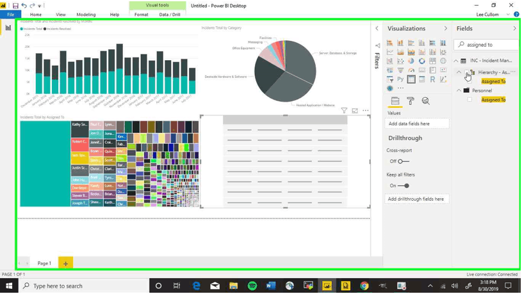Open the Data / Drill ribbon tab
The height and width of the screenshot is (294, 522).
point(170,15)
